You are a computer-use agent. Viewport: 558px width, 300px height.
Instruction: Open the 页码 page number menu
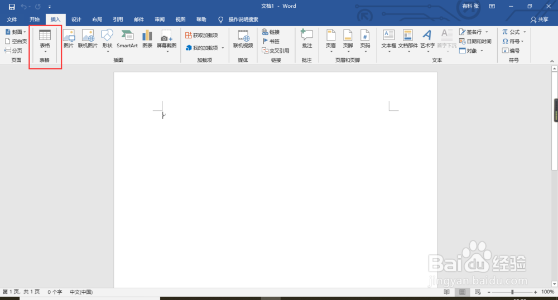[x=365, y=41]
